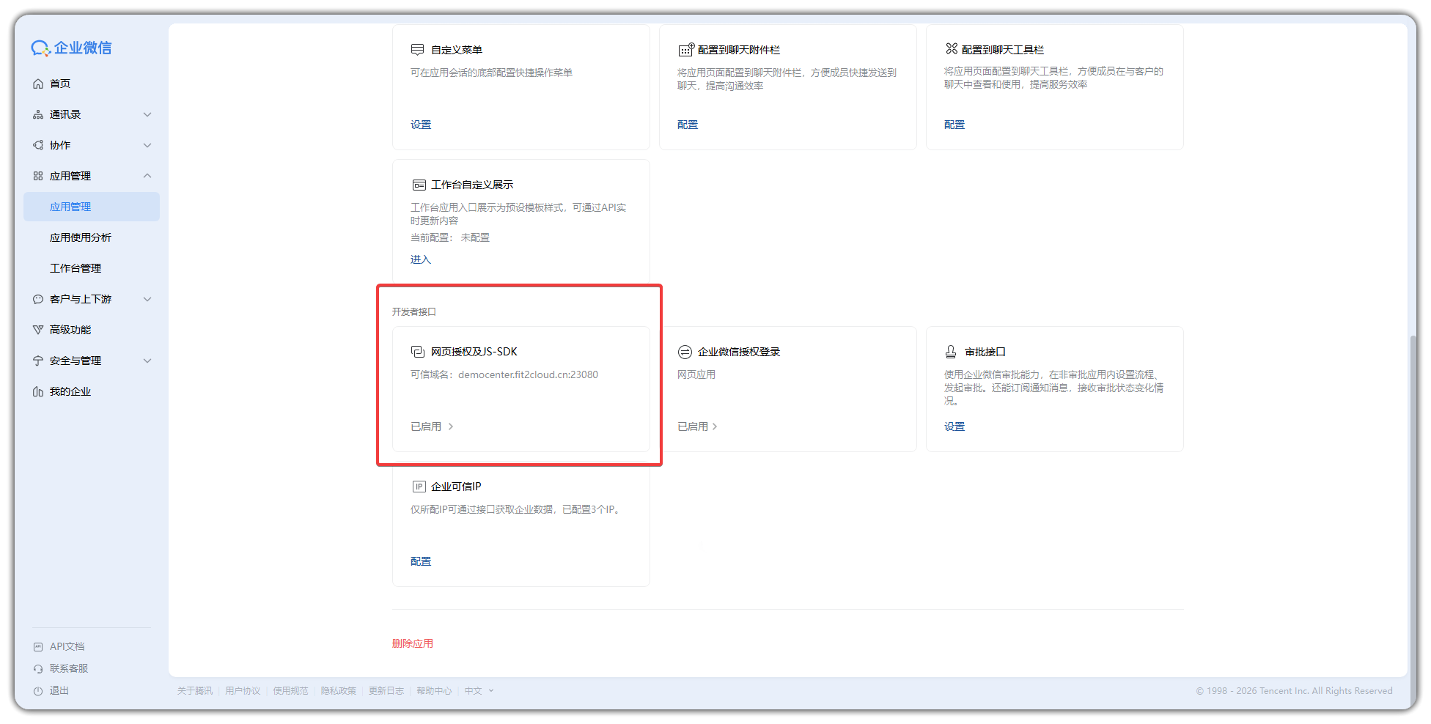Select the 首页 home icon
The image size is (1431, 724).
point(38,84)
